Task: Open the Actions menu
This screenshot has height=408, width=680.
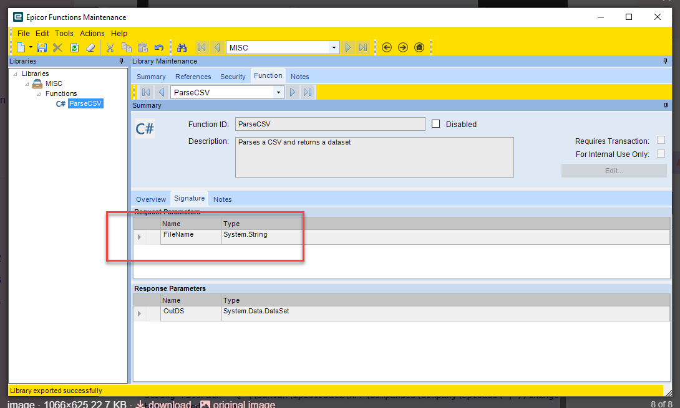Action: (x=92, y=34)
